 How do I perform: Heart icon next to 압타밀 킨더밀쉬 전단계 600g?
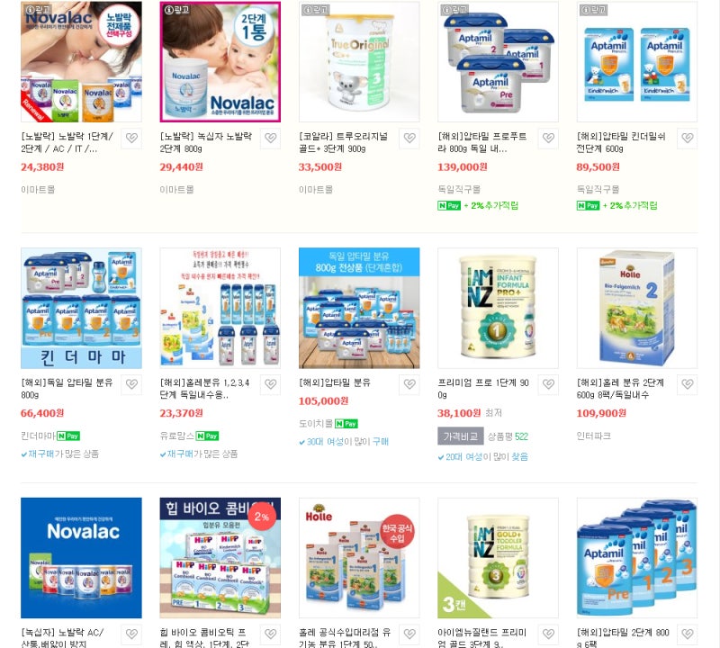point(688,139)
